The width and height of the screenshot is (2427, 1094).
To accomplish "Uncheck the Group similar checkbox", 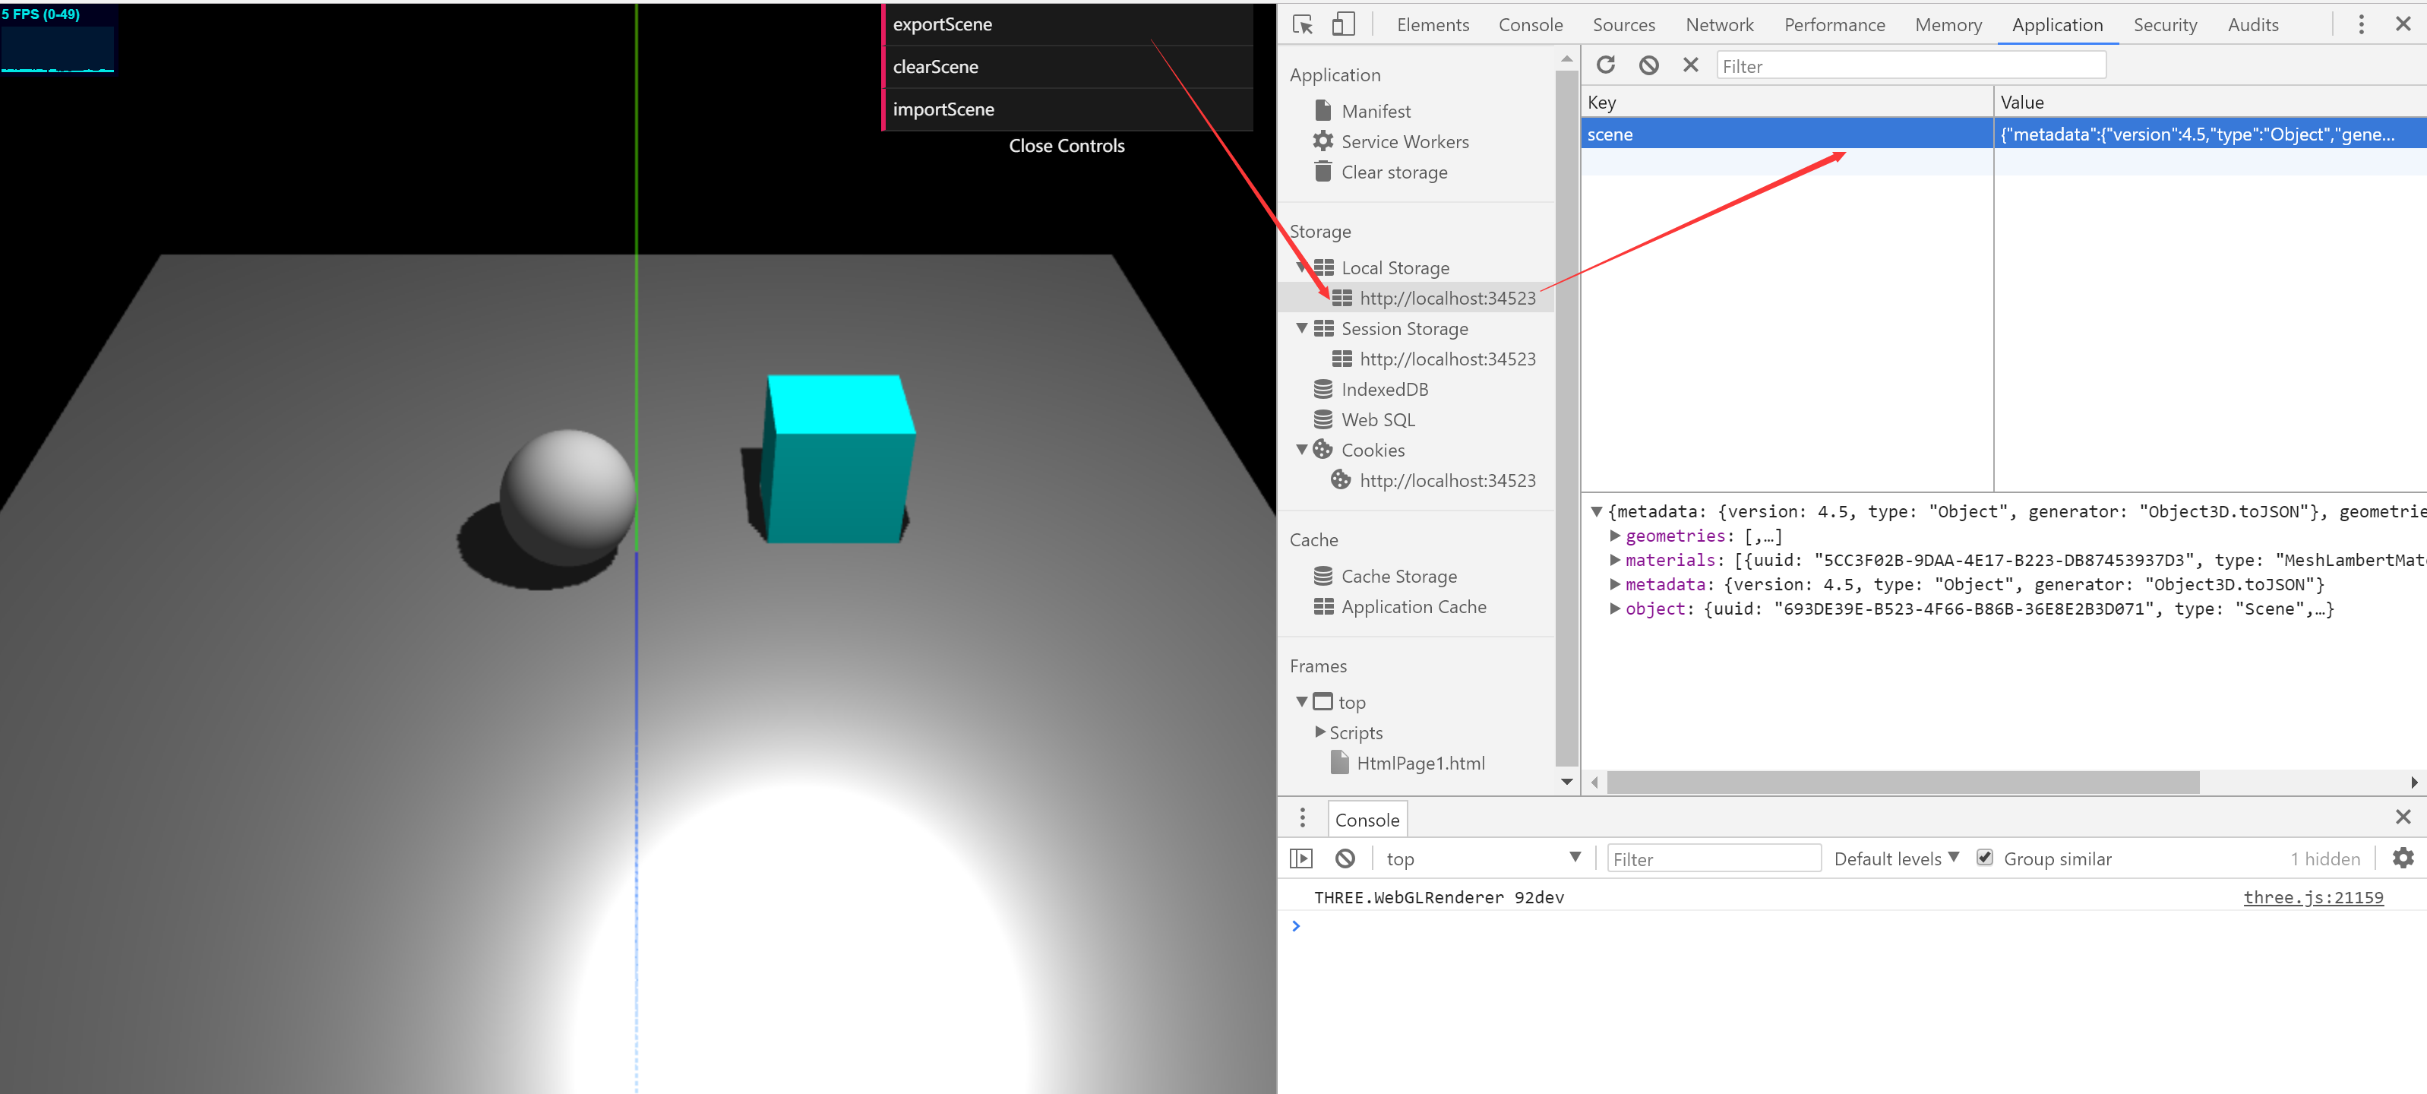I will (x=1984, y=858).
